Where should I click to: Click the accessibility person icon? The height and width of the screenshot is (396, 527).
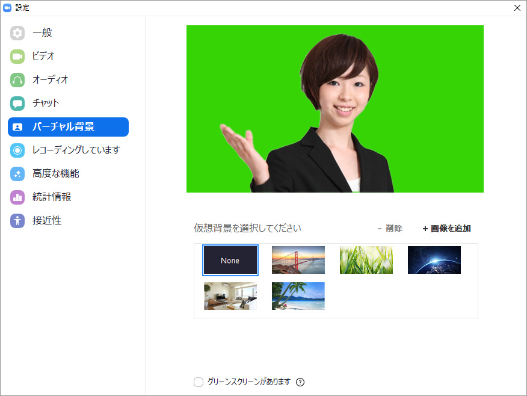(x=17, y=221)
